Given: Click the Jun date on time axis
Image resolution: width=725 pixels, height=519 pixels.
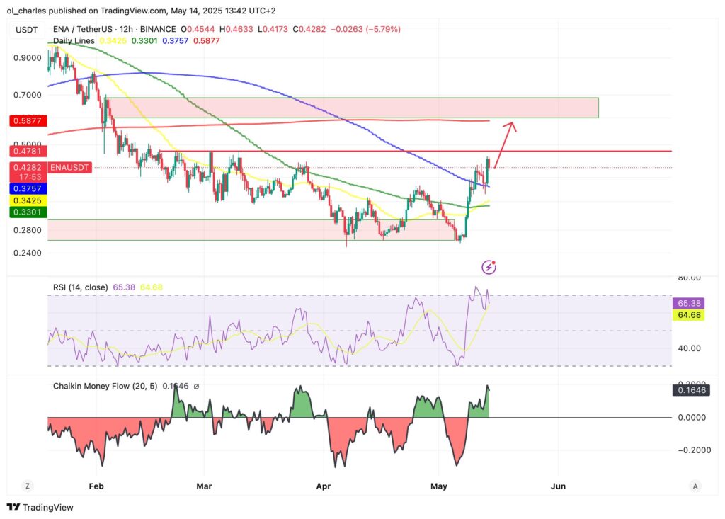Looking at the screenshot, I should pos(558,486).
